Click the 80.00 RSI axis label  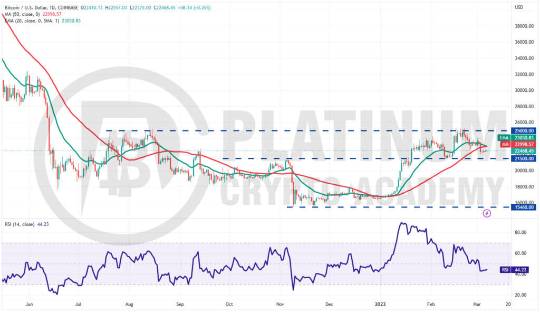click(520, 232)
